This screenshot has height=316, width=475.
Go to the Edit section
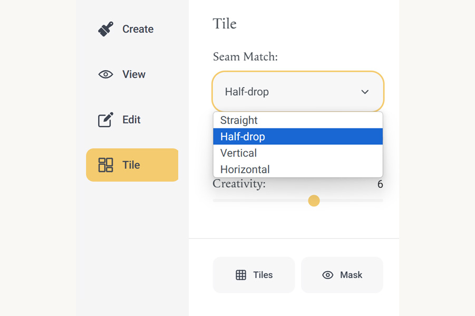tap(131, 120)
